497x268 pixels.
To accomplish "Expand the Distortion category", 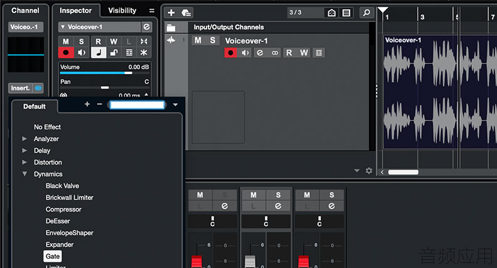I will [24, 162].
